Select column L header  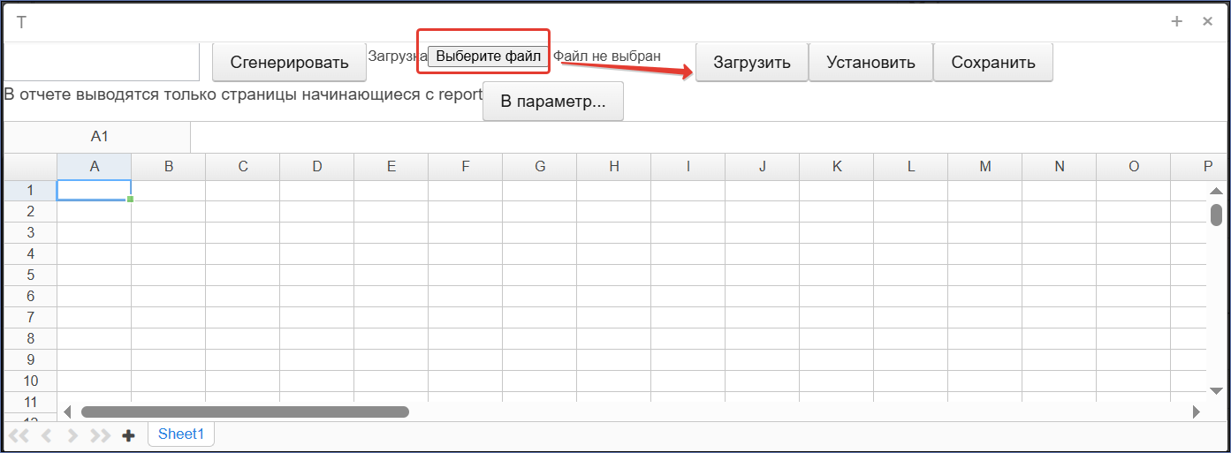[x=911, y=166]
